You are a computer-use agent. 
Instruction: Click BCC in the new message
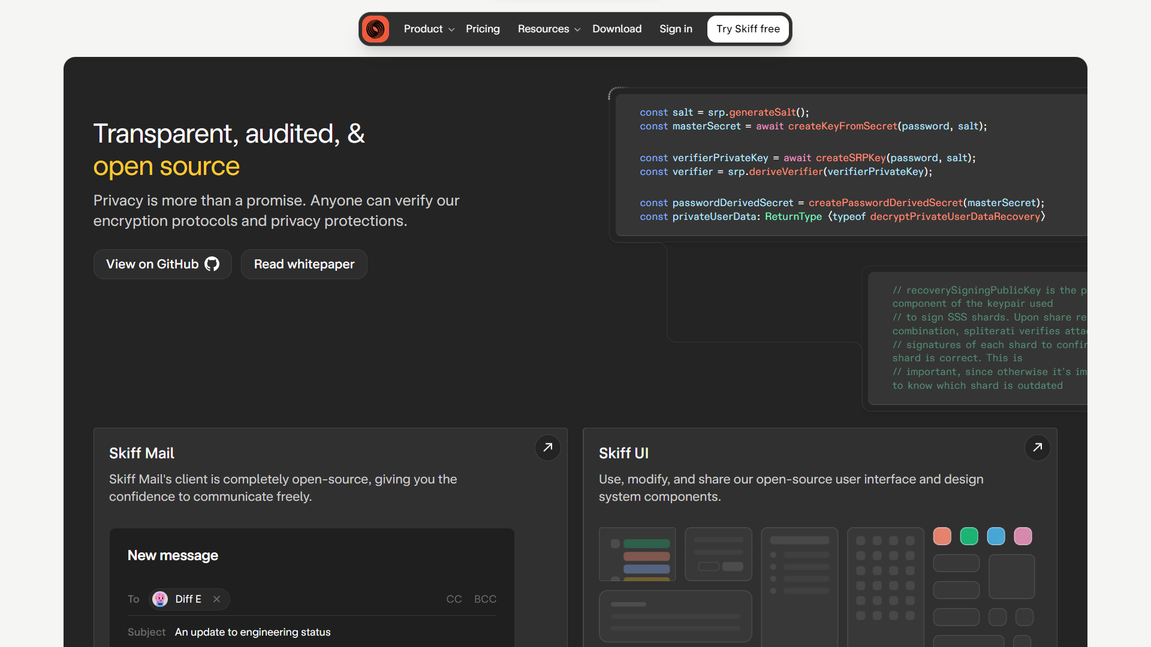(x=485, y=599)
